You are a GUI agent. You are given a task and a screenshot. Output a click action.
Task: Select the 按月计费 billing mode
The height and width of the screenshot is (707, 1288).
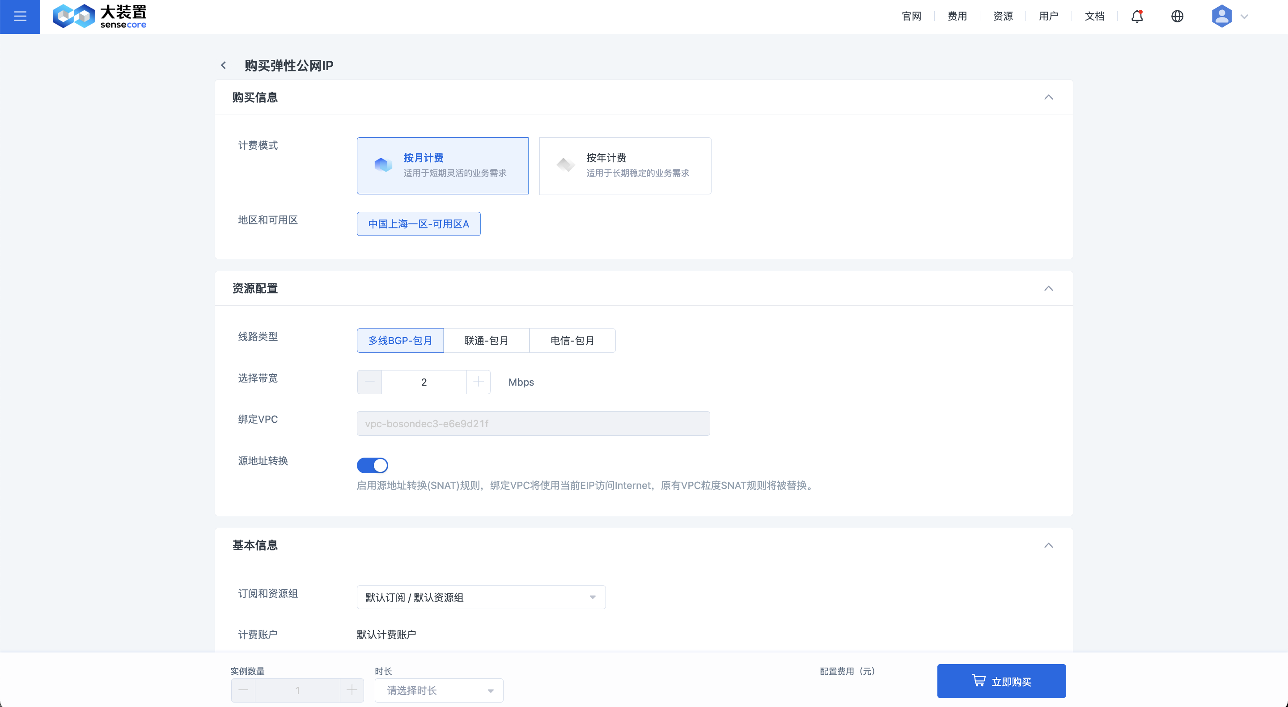[442, 165]
